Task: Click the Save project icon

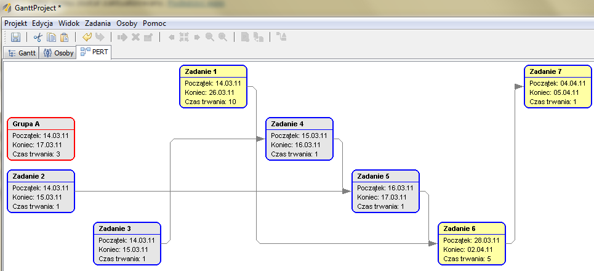Action: (x=16, y=37)
